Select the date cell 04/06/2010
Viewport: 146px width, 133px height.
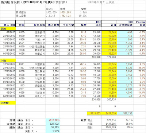pos(9,96)
